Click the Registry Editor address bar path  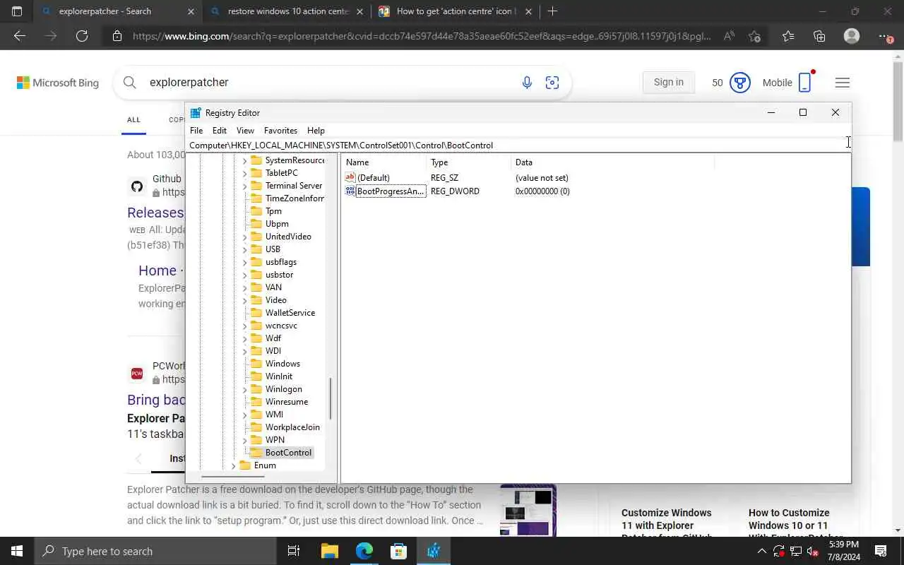click(519, 145)
